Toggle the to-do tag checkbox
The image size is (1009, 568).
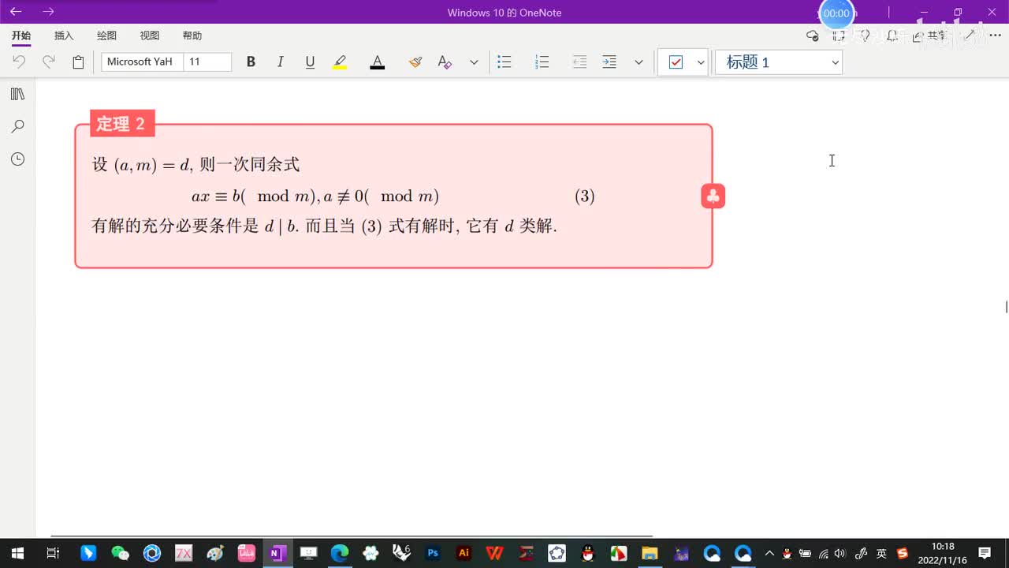point(676,62)
